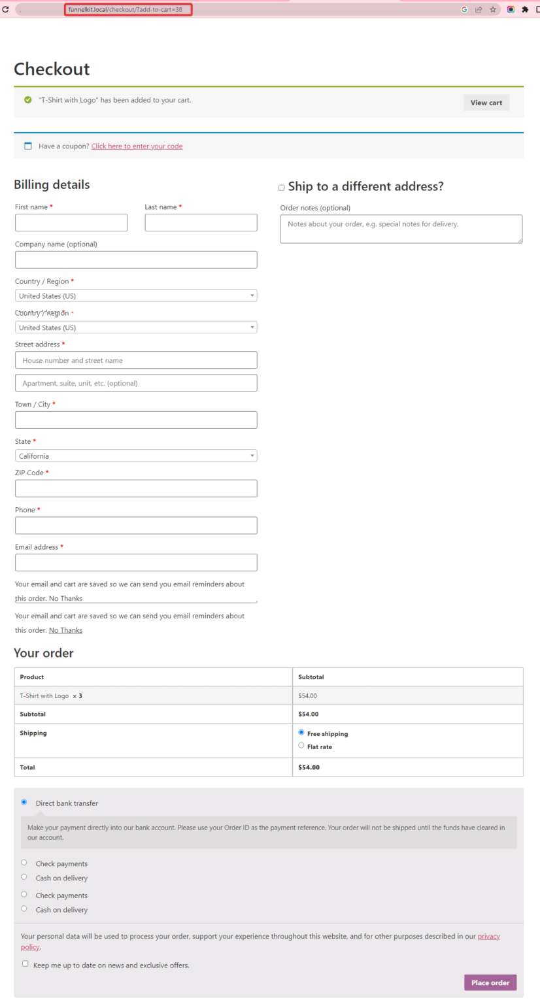Reload the checkout page

pos(7,9)
